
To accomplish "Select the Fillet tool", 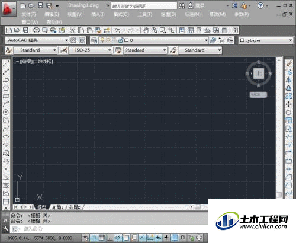I will [289, 186].
